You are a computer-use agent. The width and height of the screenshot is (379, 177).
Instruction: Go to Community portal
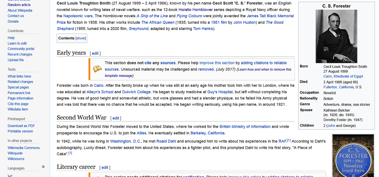[x=21, y=49]
